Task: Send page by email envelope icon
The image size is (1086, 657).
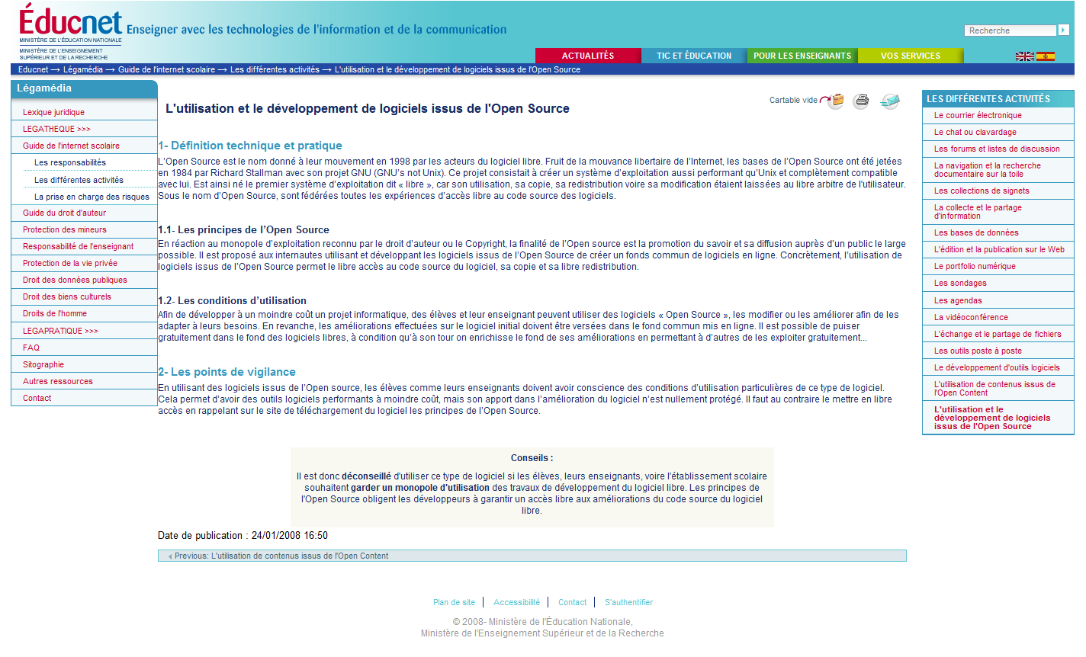Action: (x=889, y=101)
